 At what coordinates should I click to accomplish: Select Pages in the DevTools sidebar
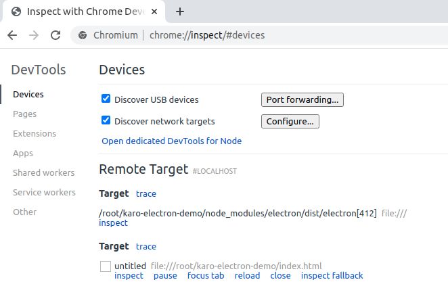[24, 114]
